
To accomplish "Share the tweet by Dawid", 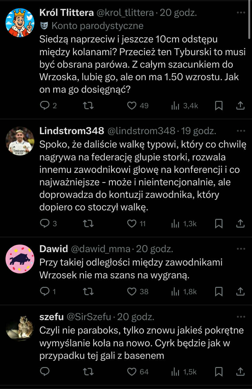I will [240, 292].
